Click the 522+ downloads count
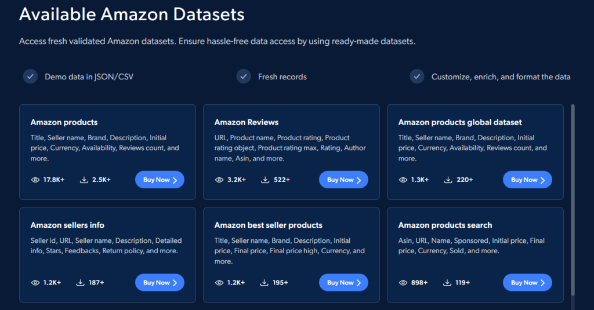 pyautogui.click(x=282, y=180)
